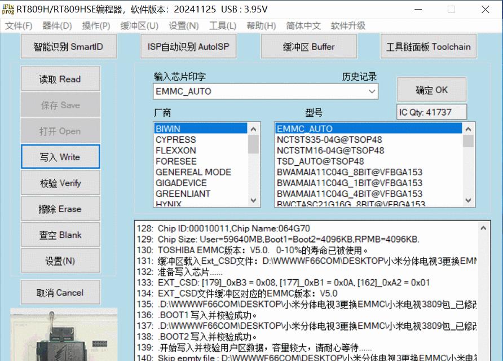
Task: Select CYPRESS in the manufacturer list
Action: pyautogui.click(x=201, y=139)
